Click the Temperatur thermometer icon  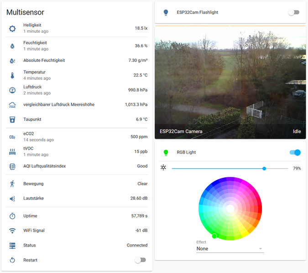click(12, 75)
